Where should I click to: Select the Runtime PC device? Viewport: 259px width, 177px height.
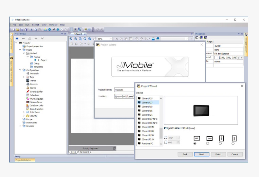tap(148, 143)
